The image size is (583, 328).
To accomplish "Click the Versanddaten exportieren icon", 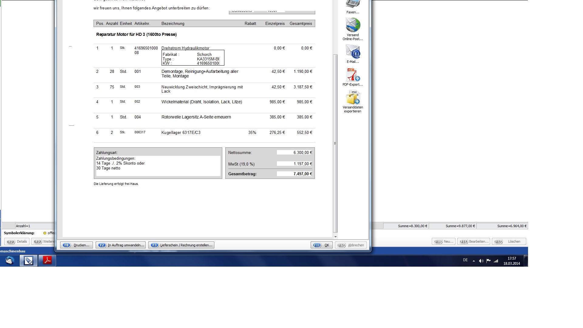I will point(353,97).
